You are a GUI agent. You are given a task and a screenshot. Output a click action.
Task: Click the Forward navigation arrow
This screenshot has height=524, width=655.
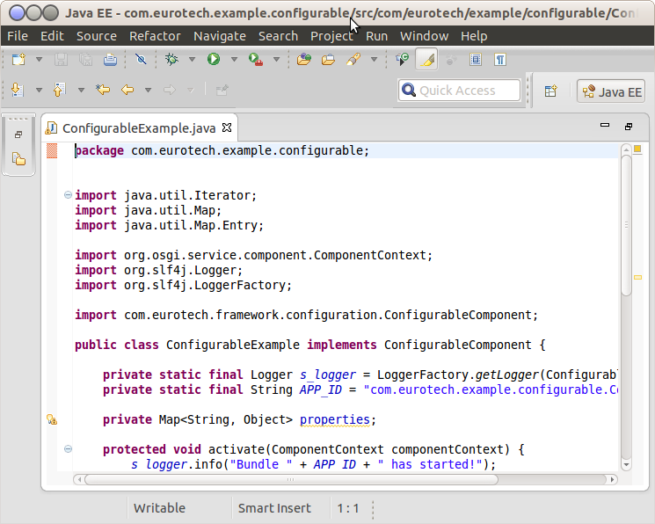[170, 90]
